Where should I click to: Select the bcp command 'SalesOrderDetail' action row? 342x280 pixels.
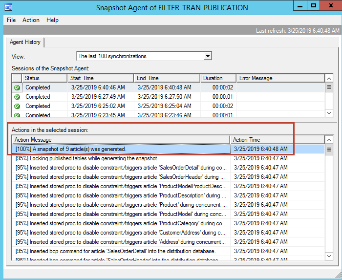click(x=121, y=251)
